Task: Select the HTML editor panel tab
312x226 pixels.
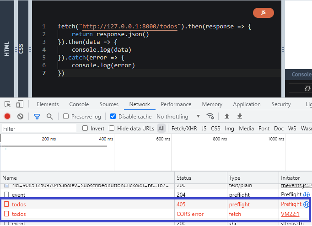Action: click(x=7, y=49)
